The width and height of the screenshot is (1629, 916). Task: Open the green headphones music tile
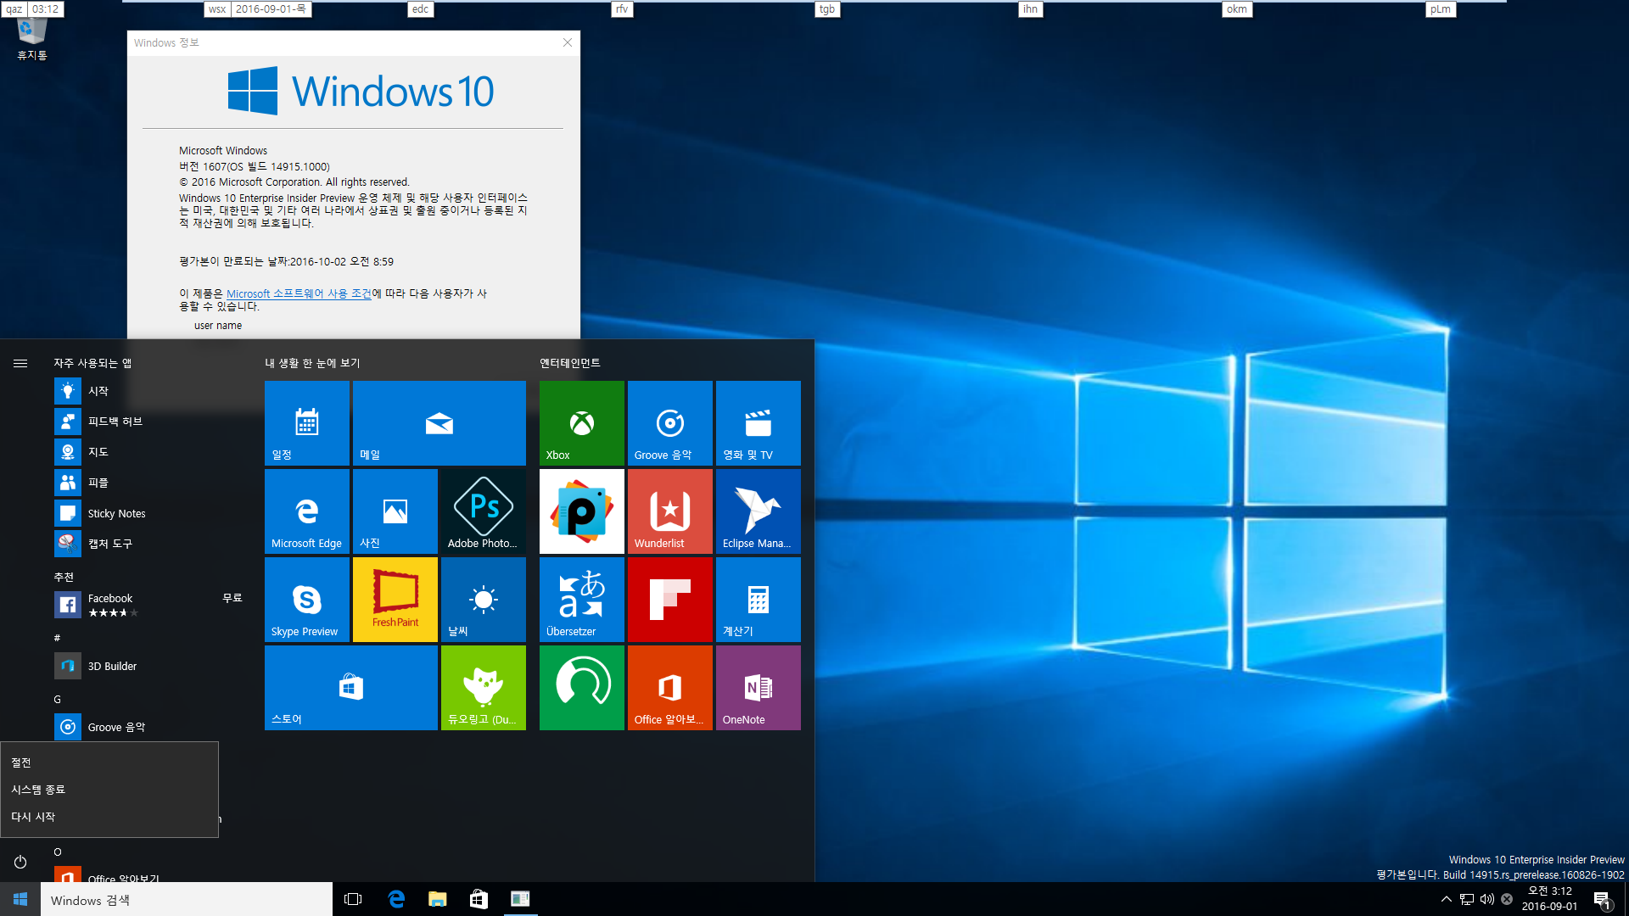pos(582,688)
